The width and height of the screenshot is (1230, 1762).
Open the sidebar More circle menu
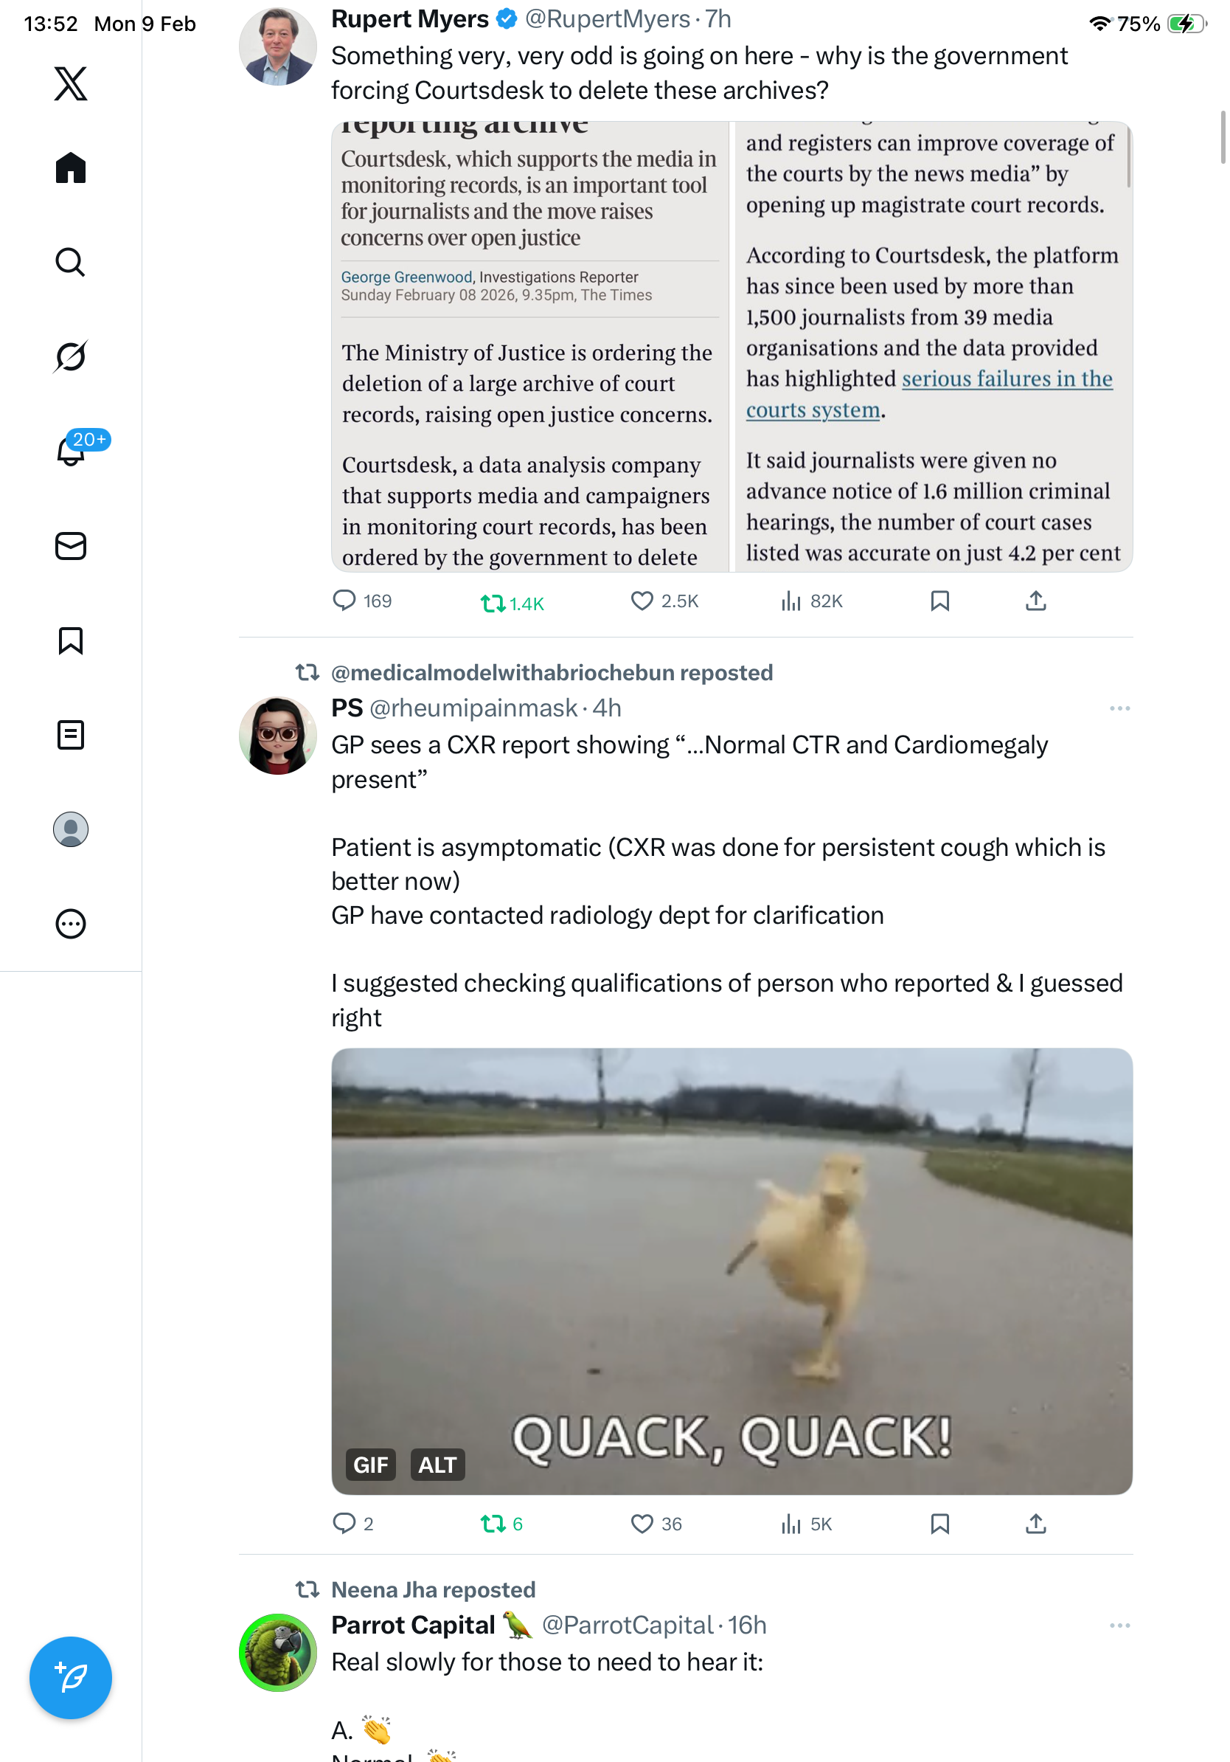pyautogui.click(x=71, y=923)
